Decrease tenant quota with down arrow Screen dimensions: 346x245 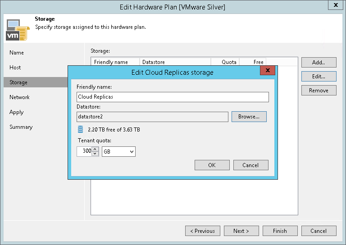[x=95, y=154]
